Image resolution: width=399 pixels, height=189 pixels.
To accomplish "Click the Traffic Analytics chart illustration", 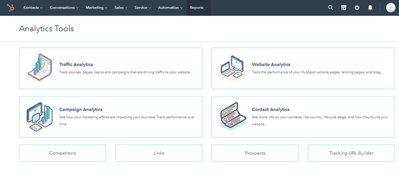I will pos(40,68).
